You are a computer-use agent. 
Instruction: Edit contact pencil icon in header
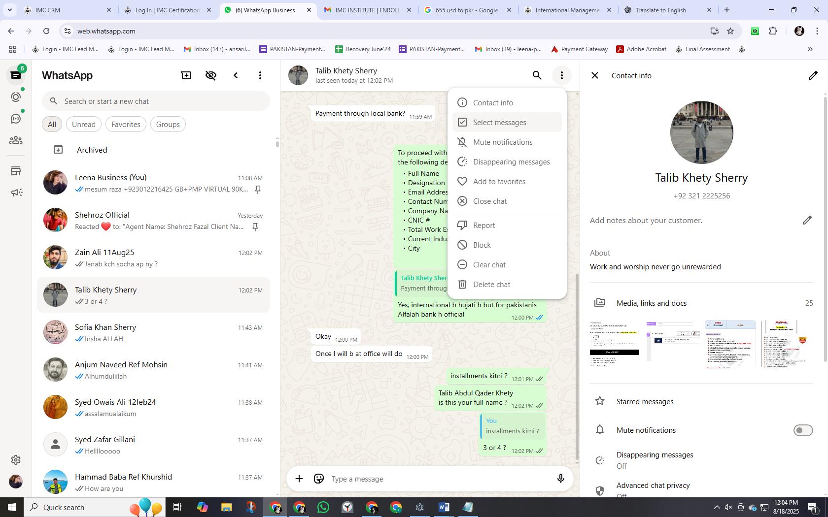(813, 75)
